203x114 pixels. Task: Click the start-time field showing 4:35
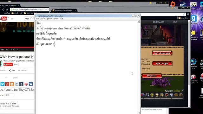tap(9, 95)
